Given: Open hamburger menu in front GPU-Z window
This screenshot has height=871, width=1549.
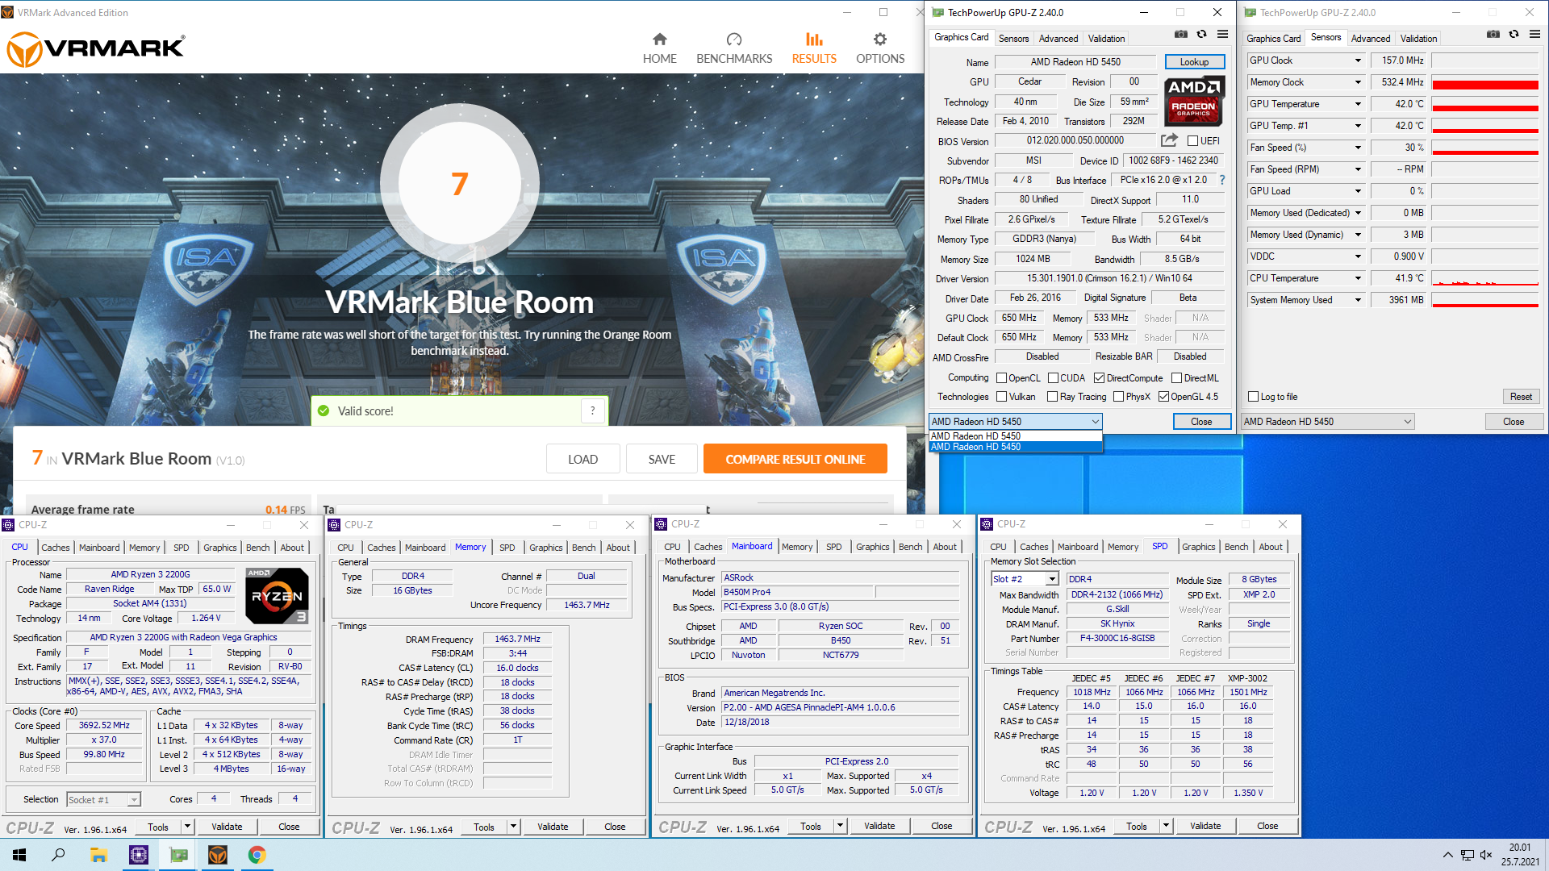Looking at the screenshot, I should pyautogui.click(x=1223, y=34).
